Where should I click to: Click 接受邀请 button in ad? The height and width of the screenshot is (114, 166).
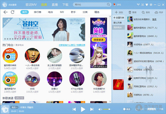[x=98, y=40]
